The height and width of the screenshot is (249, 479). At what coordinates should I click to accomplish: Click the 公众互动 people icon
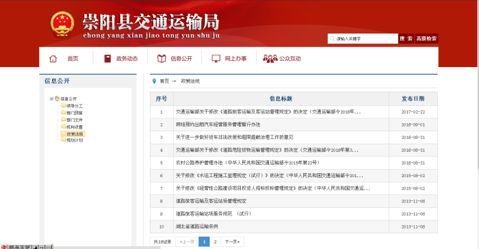point(270,58)
